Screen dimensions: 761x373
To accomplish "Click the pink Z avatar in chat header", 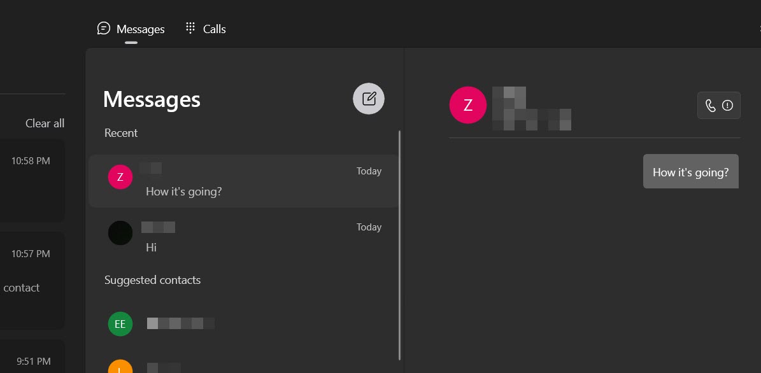I will point(468,106).
